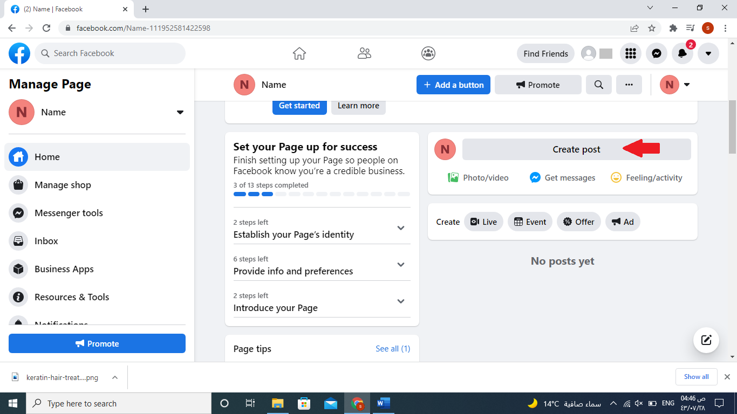Screen dimensions: 737x414
Task: Click the N avatar beside Create post
Action: coord(445,149)
